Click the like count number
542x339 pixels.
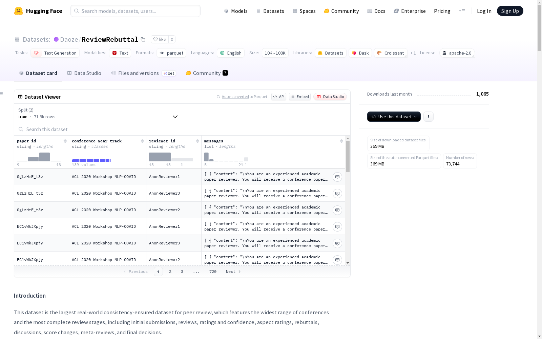[x=172, y=39]
